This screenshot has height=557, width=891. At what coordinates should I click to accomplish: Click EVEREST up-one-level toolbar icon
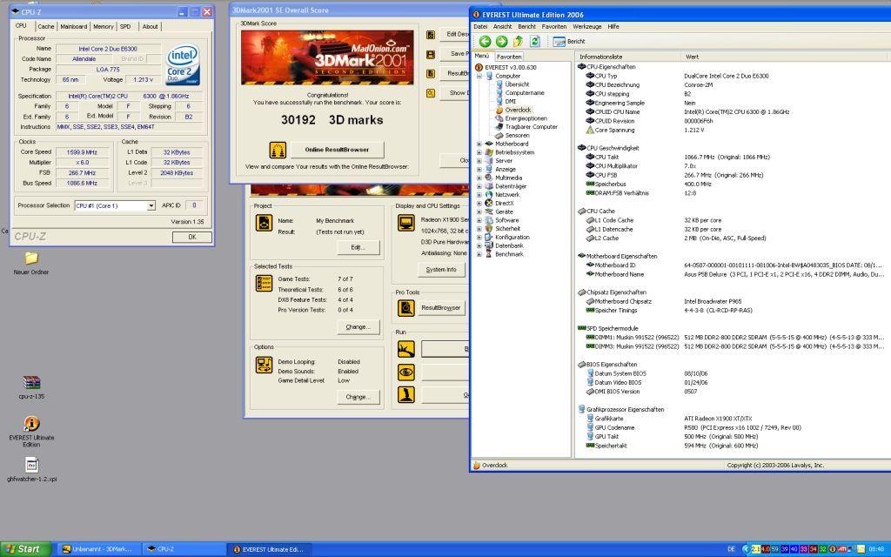[518, 41]
